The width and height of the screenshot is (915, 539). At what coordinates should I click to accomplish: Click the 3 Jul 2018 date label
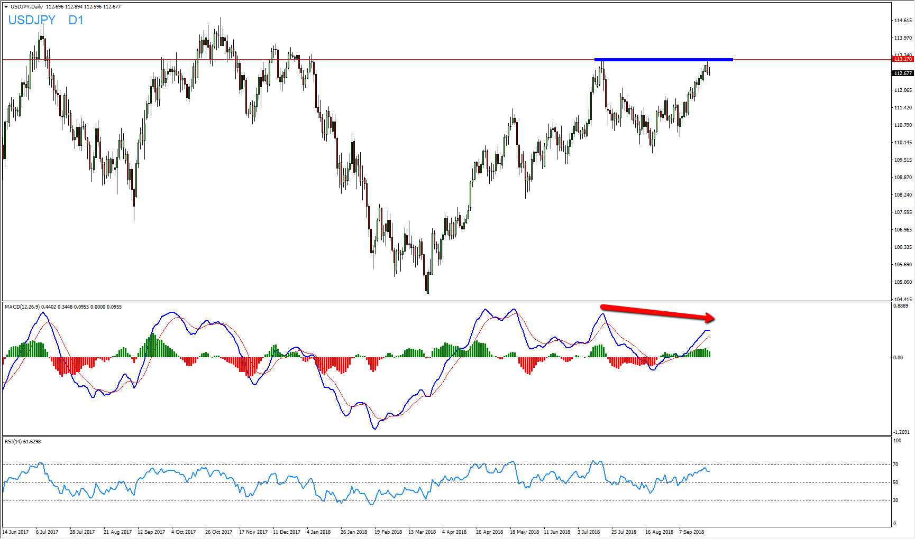[589, 532]
